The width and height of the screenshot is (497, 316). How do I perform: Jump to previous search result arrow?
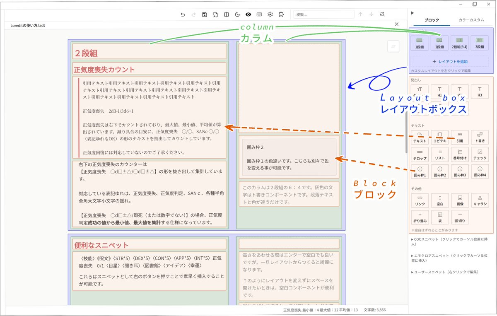360,14
